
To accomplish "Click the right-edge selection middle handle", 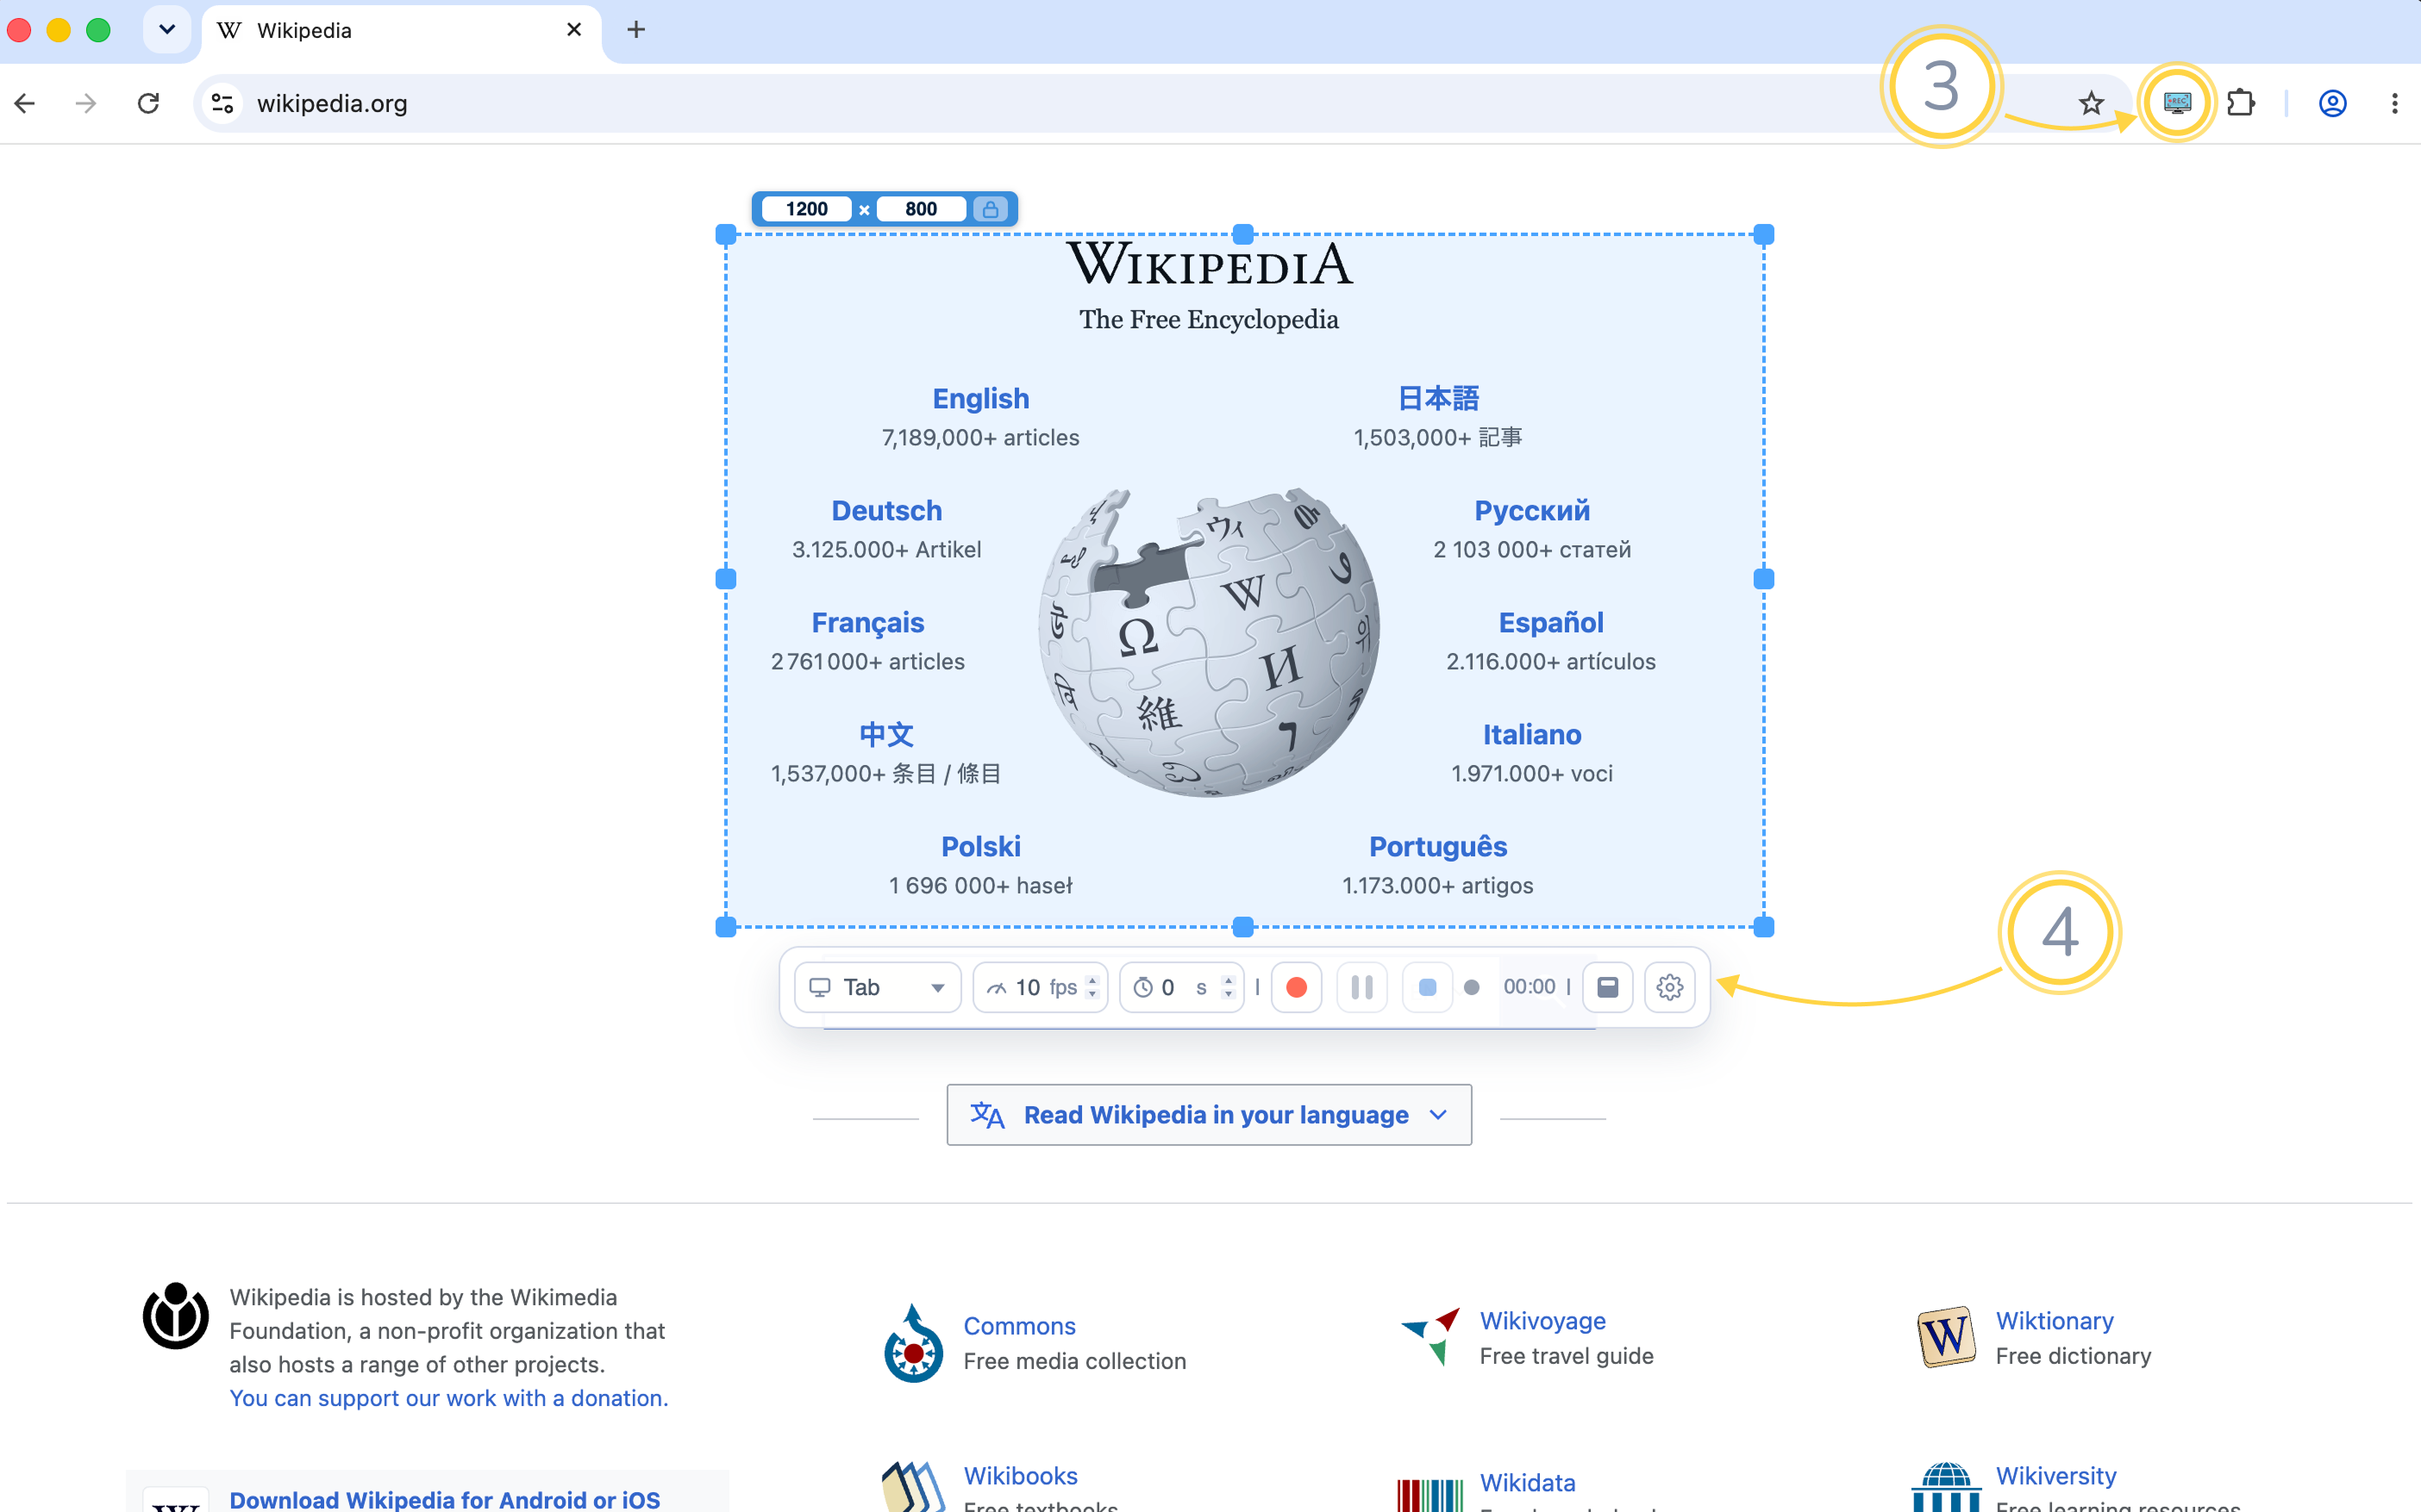I will pyautogui.click(x=1764, y=579).
